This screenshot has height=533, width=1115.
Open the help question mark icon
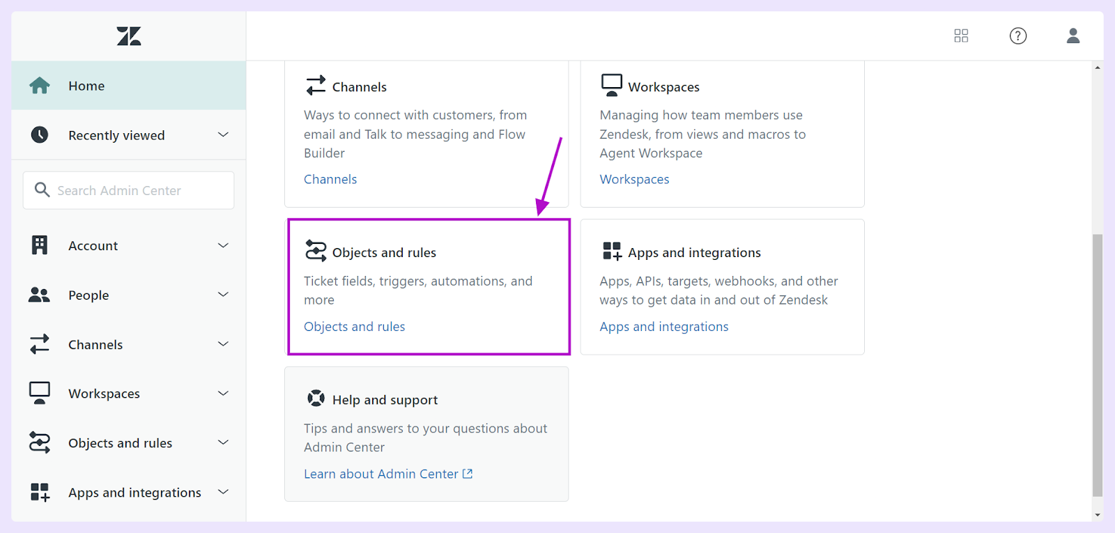pos(1018,36)
